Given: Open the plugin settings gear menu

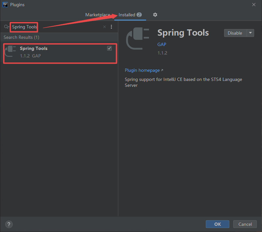Looking at the screenshot, I should (155, 15).
